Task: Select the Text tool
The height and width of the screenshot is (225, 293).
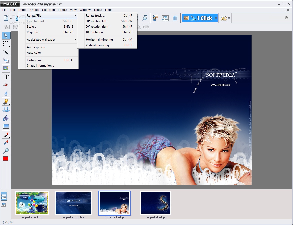Action: click(x=6, y=77)
